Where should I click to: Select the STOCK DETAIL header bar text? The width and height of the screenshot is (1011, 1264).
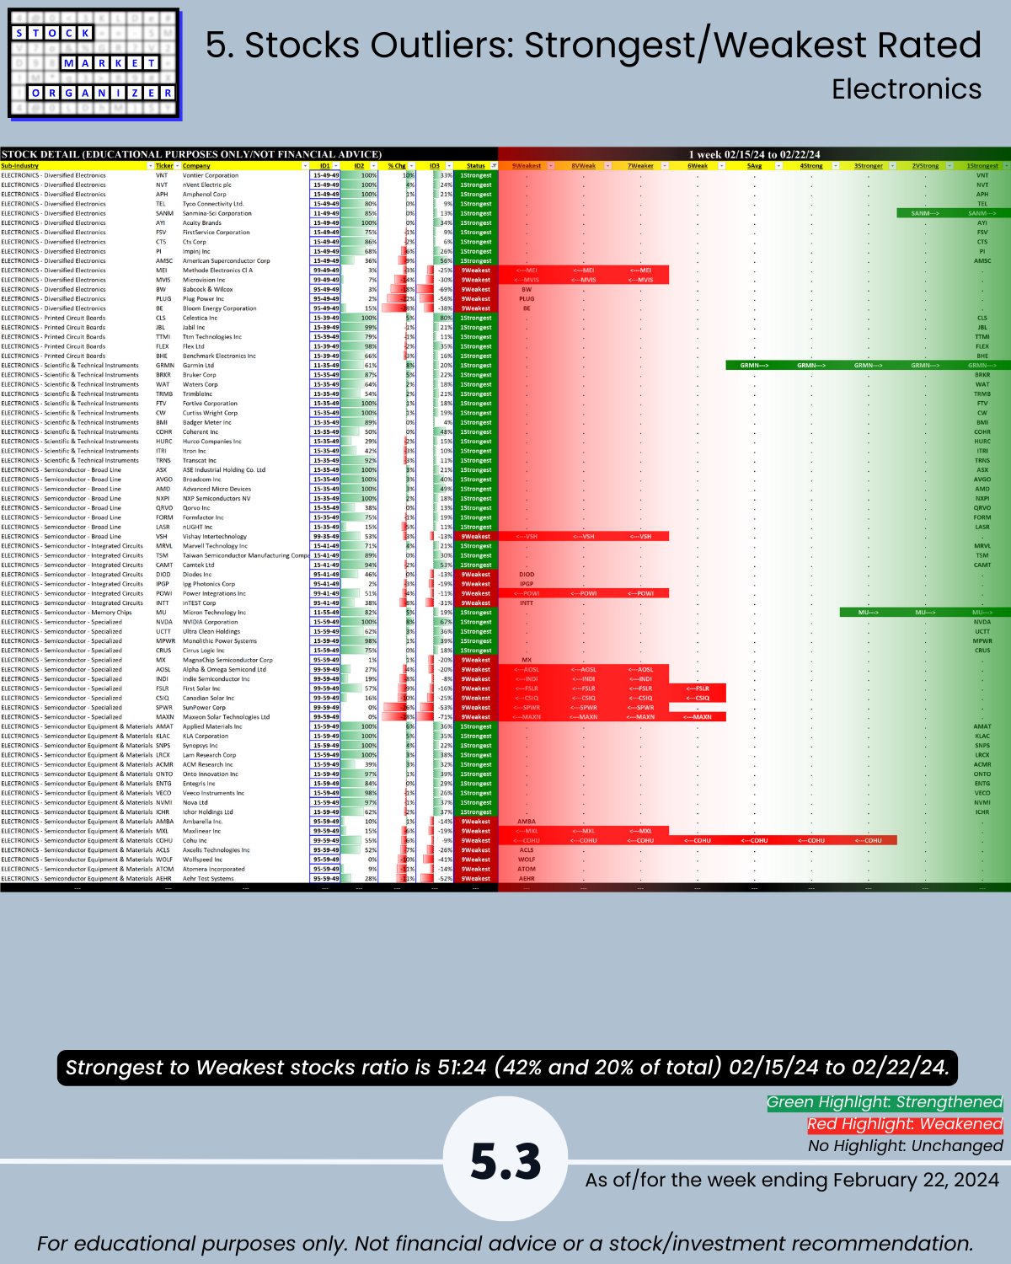191,154
